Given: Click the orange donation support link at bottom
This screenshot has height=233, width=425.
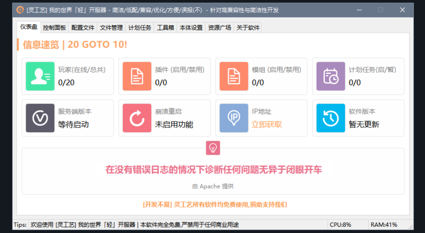Looking at the screenshot, I should [215, 205].
